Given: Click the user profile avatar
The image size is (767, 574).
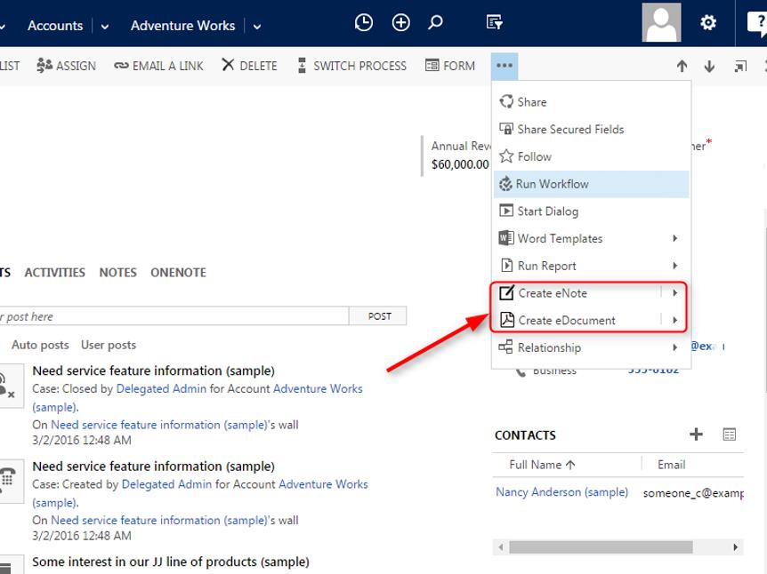Looking at the screenshot, I should tap(661, 22).
